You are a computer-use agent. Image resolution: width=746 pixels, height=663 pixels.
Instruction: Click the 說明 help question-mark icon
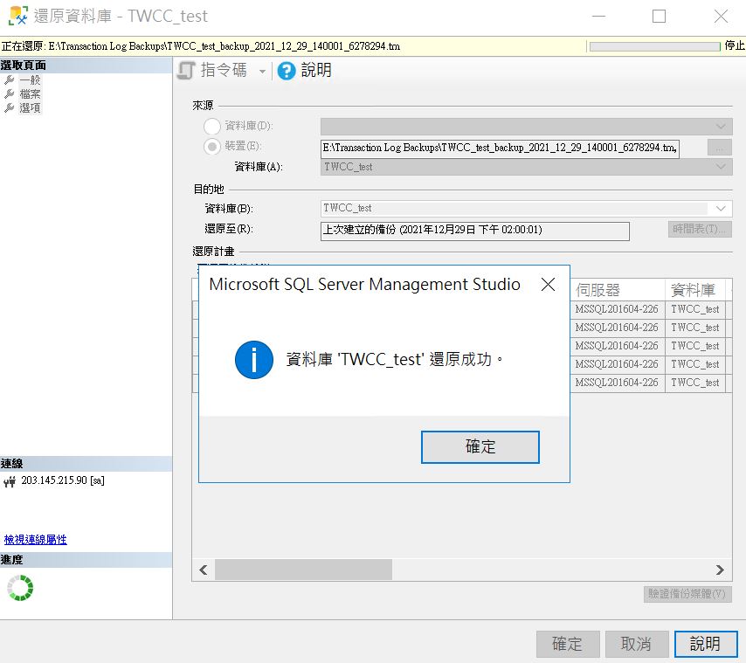point(287,71)
